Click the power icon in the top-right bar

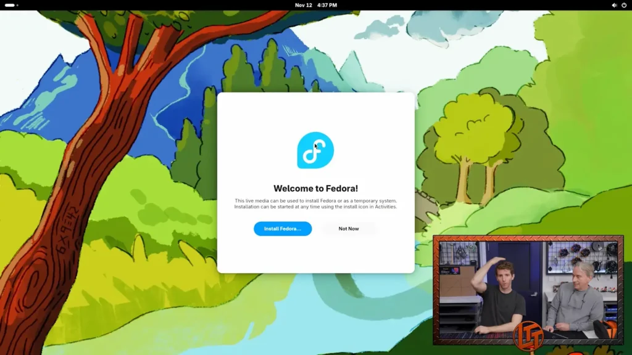pos(623,5)
